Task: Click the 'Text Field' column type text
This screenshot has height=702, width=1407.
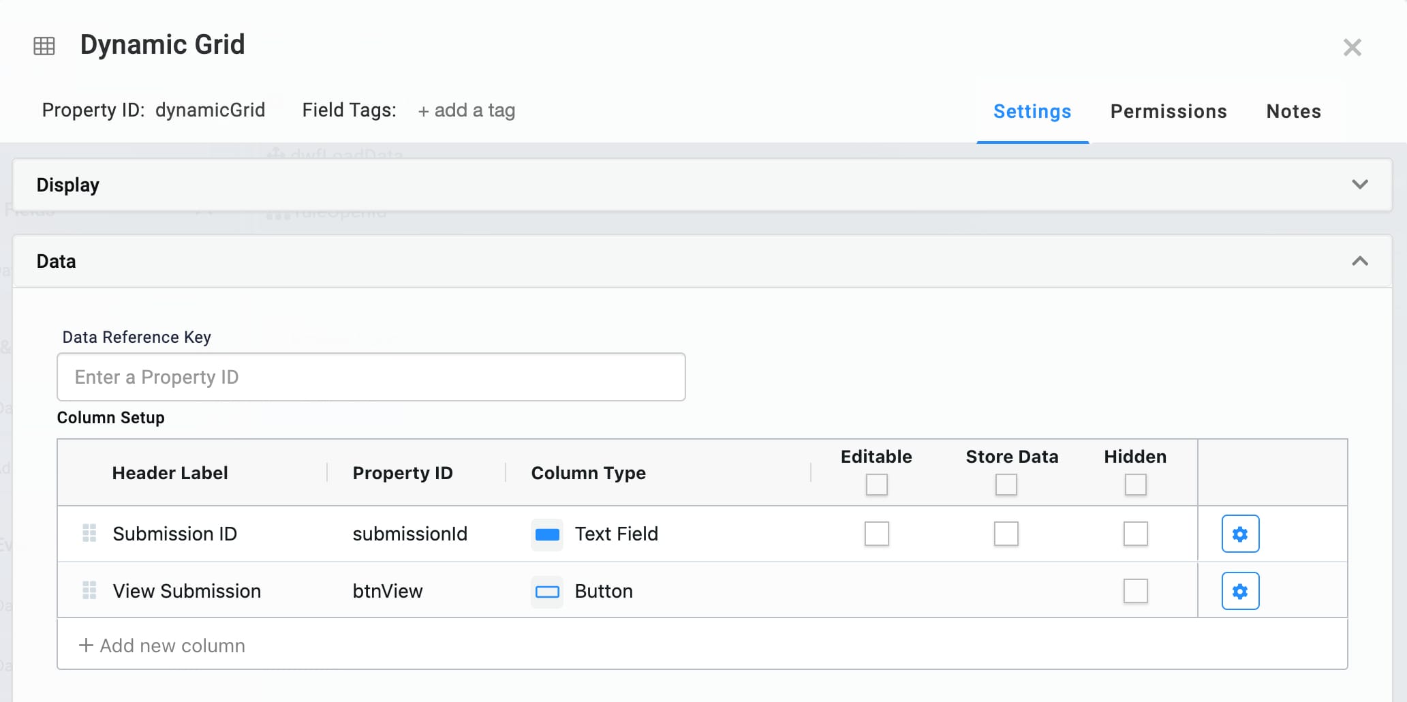Action: pos(616,534)
